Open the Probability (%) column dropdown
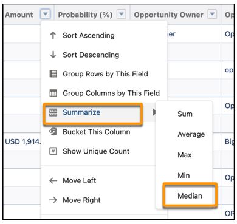The height and width of the screenshot is (224, 237). point(121,14)
